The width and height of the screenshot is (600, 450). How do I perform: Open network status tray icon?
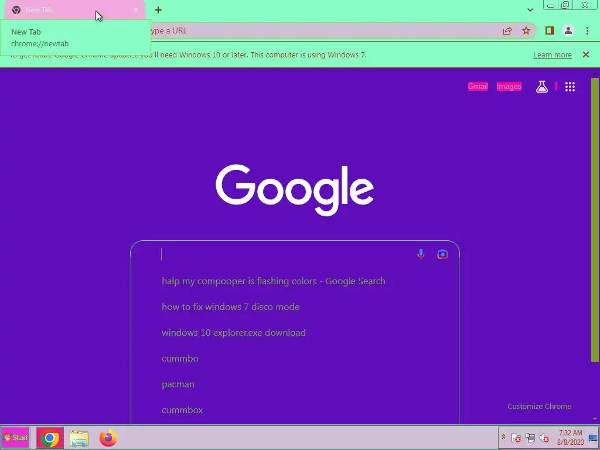pyautogui.click(x=530, y=437)
